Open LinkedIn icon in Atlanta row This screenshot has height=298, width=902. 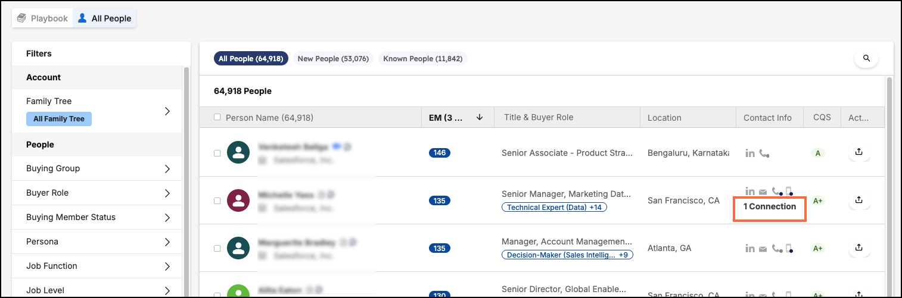(750, 249)
